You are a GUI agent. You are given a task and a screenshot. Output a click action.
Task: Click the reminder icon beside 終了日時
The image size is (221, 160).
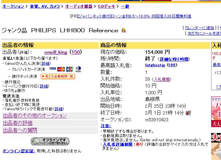coord(188,113)
